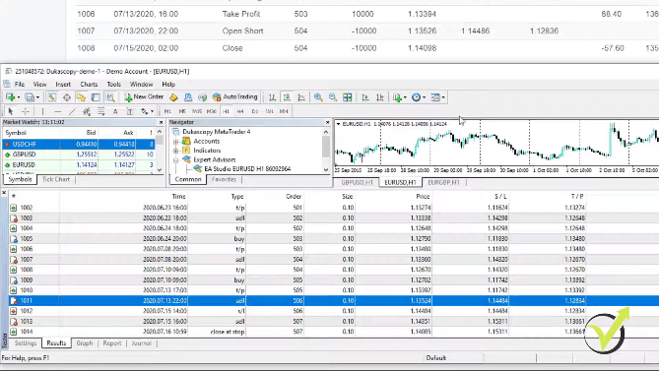Click the Zoom Out magnifier icon

tap(332, 97)
